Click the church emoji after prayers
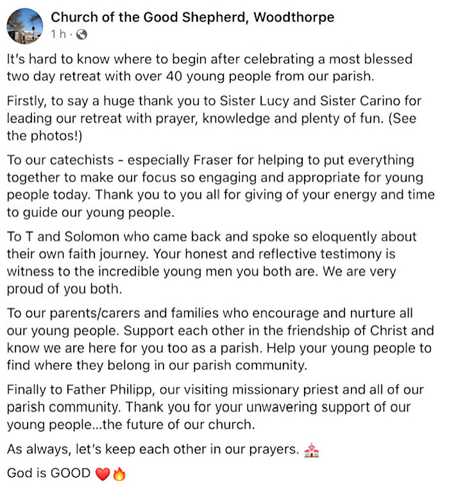This screenshot has width=449, height=486. click(312, 450)
